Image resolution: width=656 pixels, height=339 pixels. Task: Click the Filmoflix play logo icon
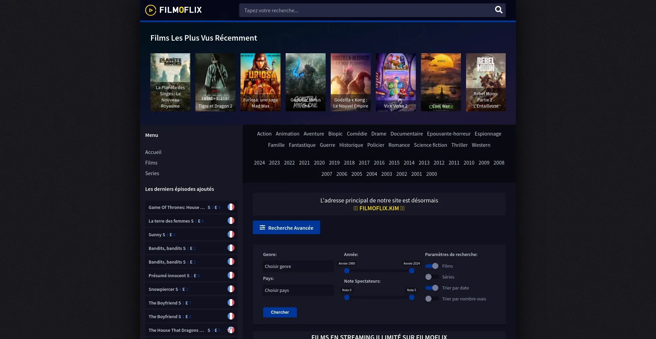coord(151,10)
